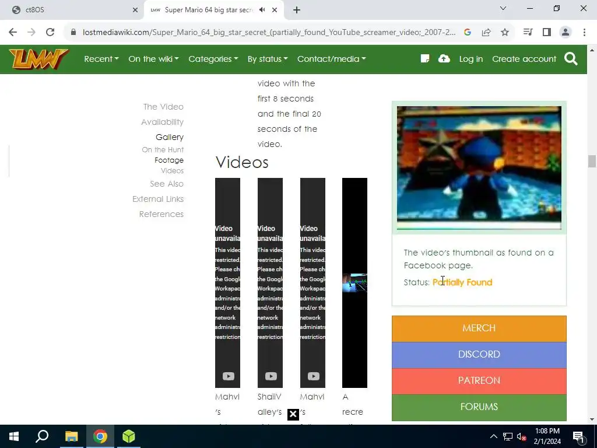597x448 pixels.
Task: Expand the On the wiki menu
Action: pos(153,59)
